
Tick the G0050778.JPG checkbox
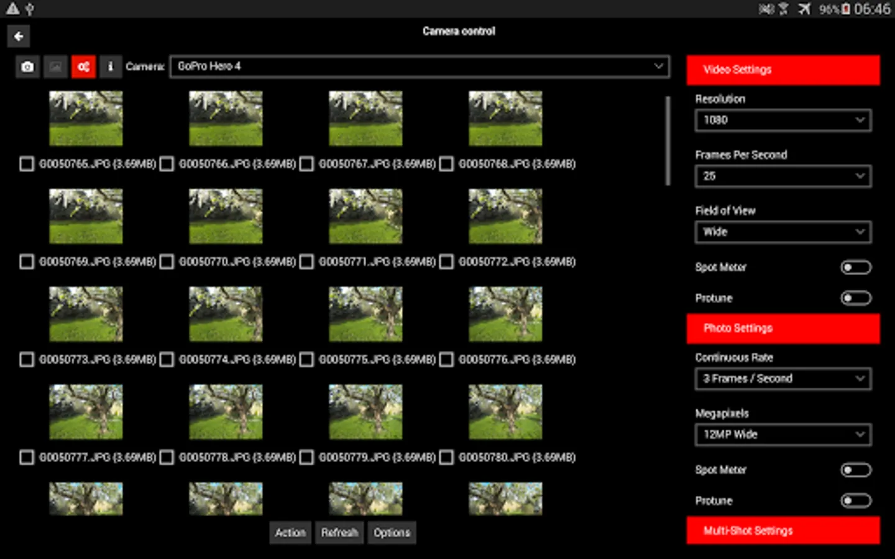[167, 457]
